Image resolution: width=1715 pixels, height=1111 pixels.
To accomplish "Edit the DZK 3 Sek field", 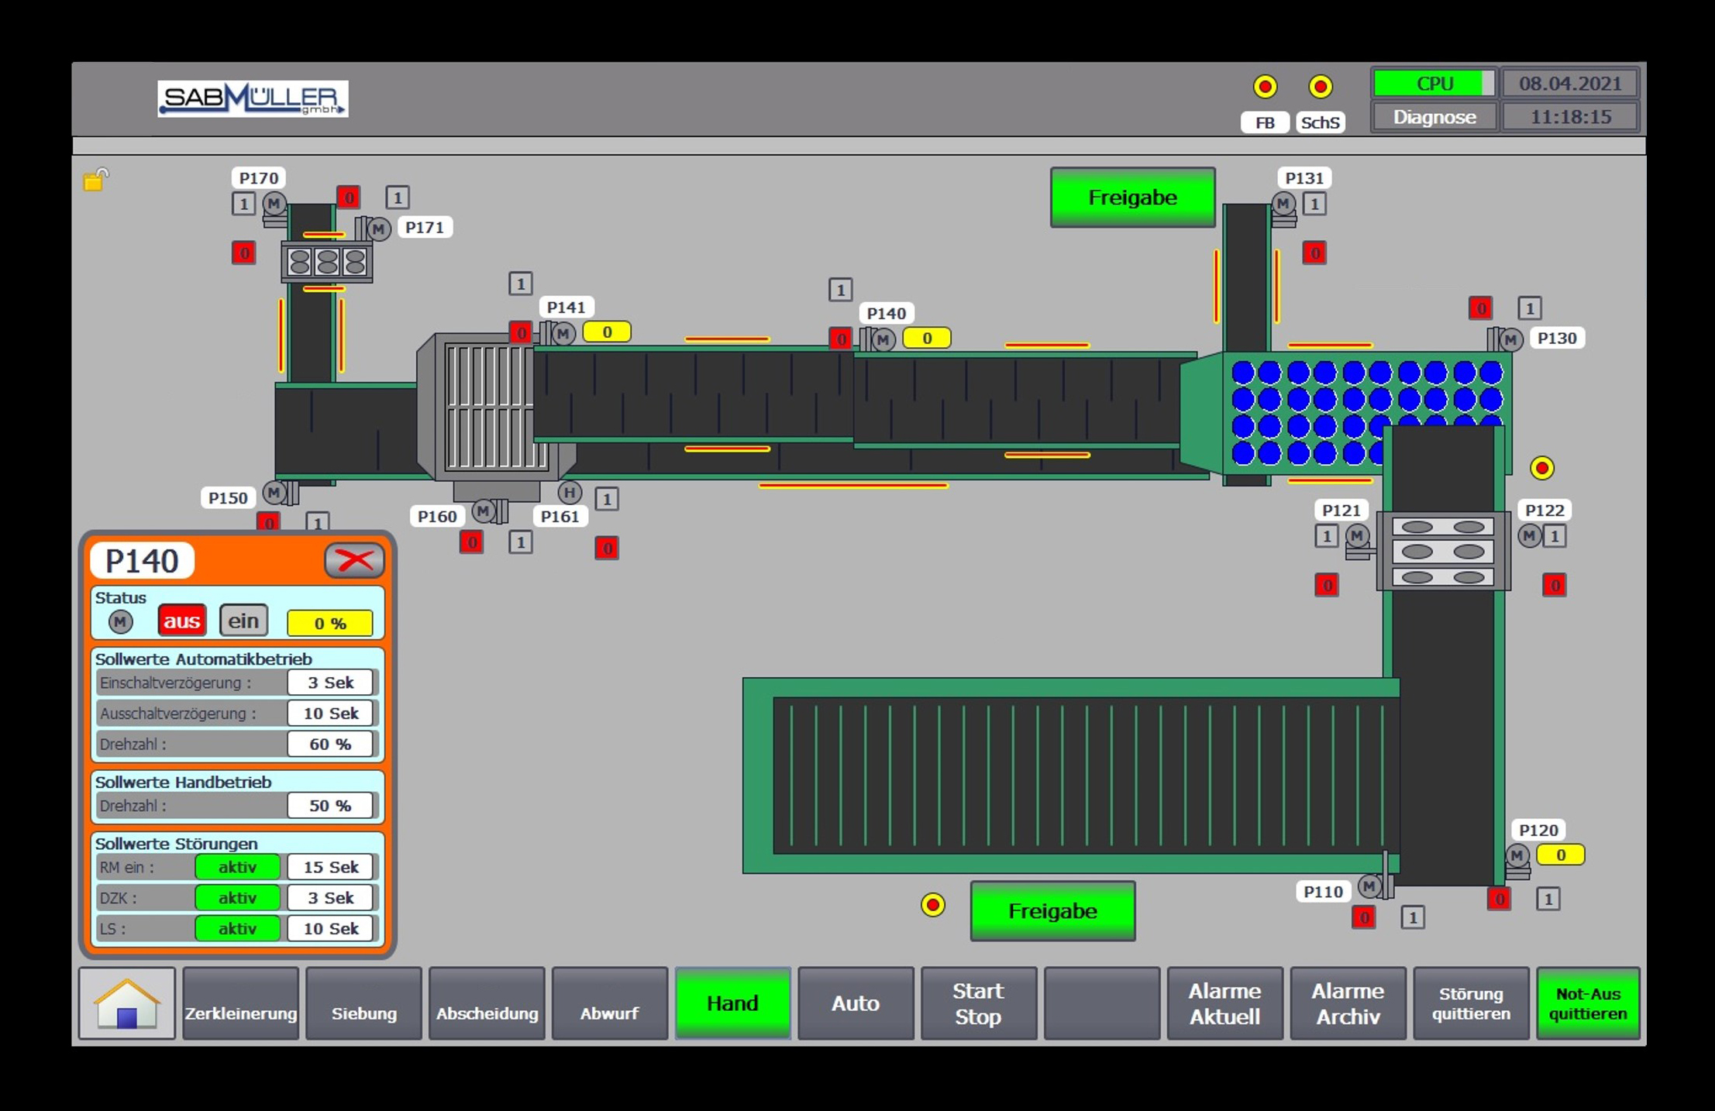I will coord(331,898).
